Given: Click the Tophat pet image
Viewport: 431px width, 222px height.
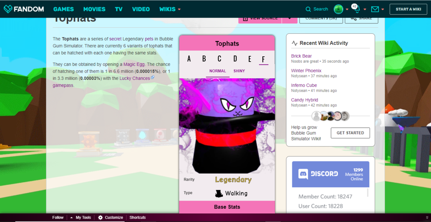Looking at the screenshot, I should pos(227,126).
